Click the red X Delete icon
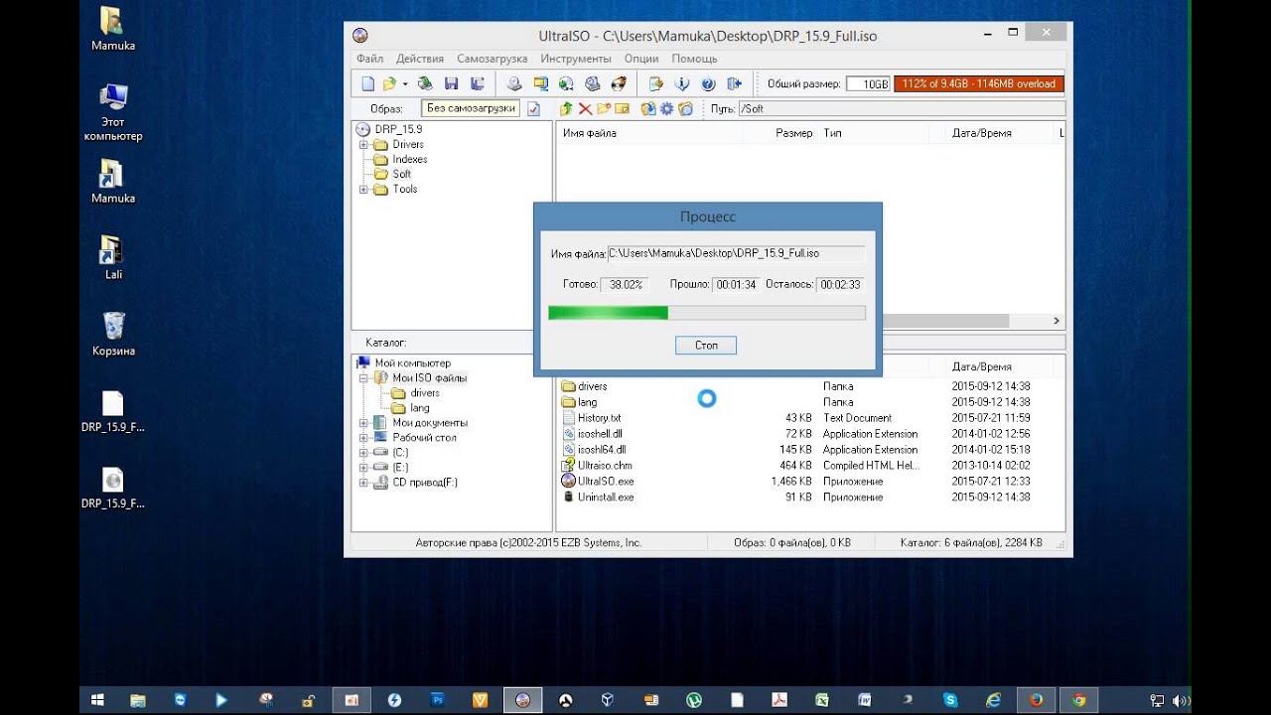This screenshot has width=1271, height=715. 585,108
